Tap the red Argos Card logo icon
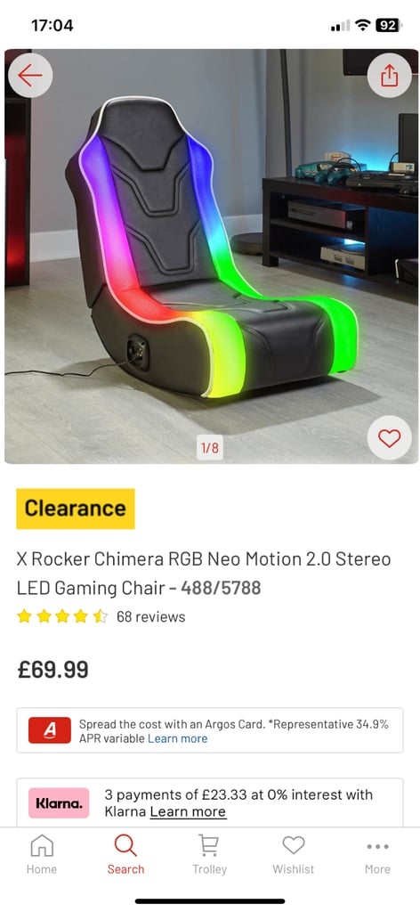Image resolution: width=420 pixels, height=912 pixels. (49, 730)
